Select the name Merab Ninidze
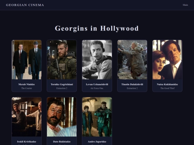Image resolution: width=194 pixels, height=145 pixels. 27,84
